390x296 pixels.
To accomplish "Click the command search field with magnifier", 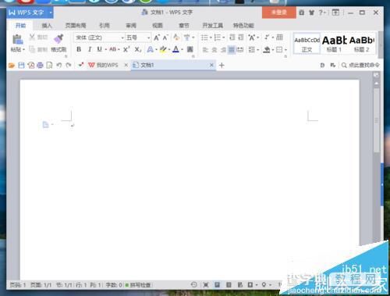I will 360,65.
